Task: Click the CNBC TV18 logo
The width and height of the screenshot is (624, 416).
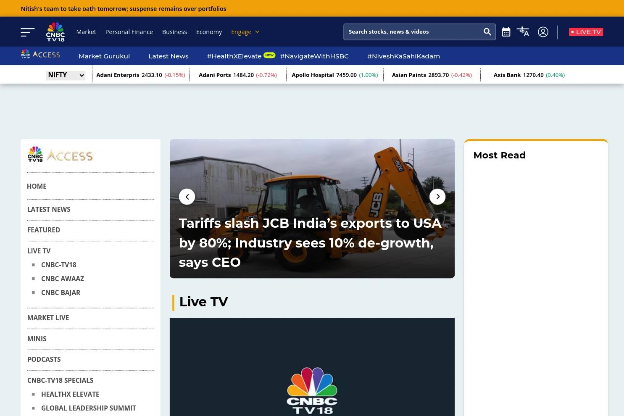Action: click(x=55, y=31)
